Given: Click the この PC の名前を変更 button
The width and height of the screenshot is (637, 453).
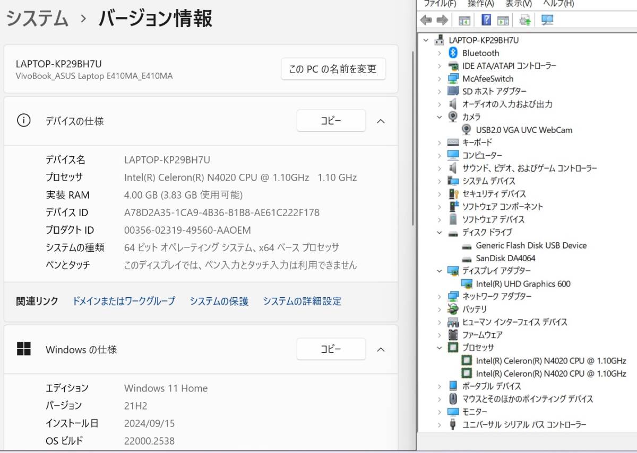Looking at the screenshot, I should (333, 69).
